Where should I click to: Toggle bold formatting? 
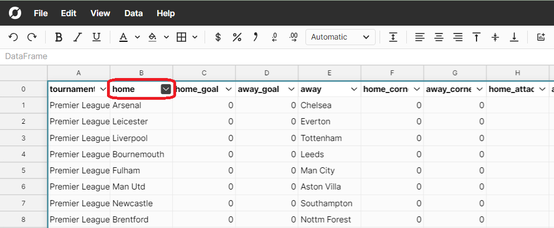click(59, 37)
